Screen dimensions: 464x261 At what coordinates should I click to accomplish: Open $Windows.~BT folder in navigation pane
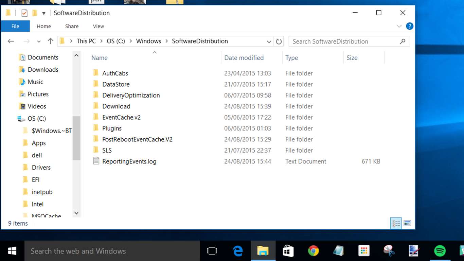52,131
